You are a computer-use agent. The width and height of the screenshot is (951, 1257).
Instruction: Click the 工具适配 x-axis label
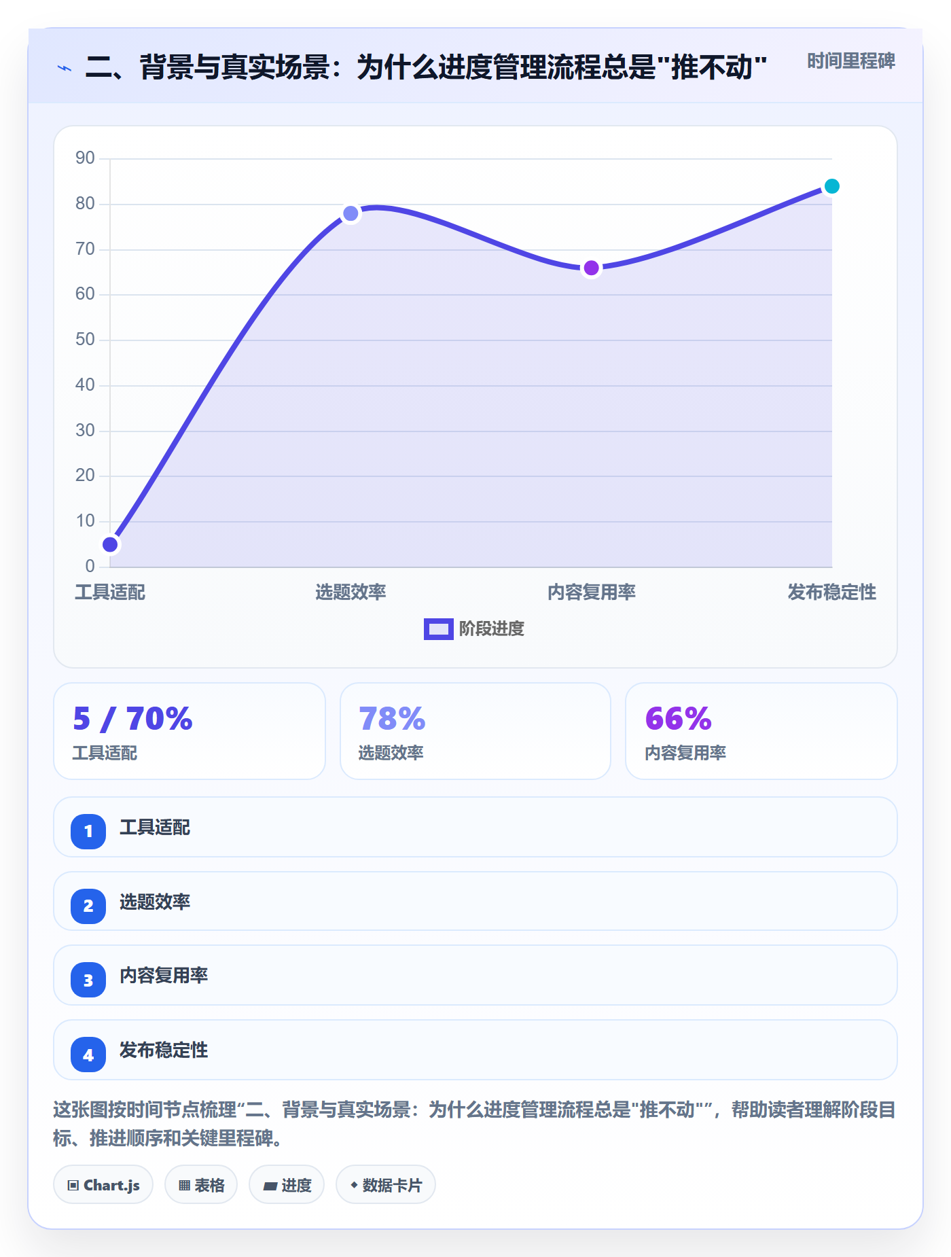coord(110,592)
